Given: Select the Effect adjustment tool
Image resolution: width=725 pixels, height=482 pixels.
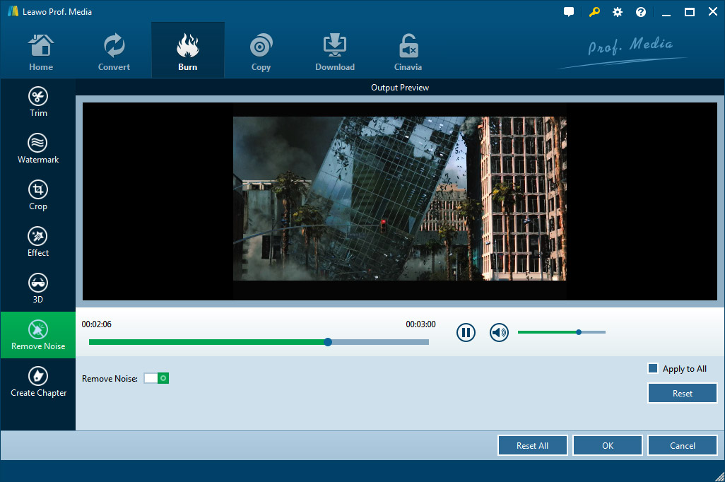Looking at the screenshot, I should (x=38, y=242).
